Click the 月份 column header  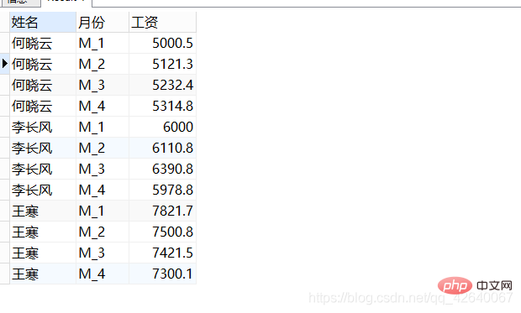tap(103, 23)
